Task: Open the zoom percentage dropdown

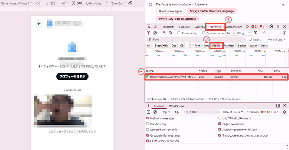Action: (x=65, y=3)
